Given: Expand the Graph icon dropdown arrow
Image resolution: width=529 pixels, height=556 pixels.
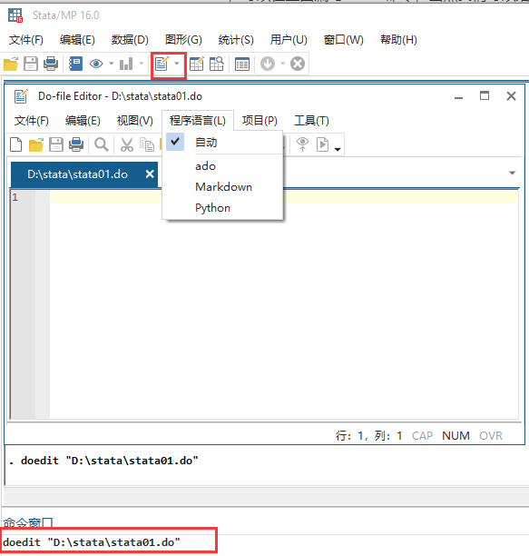Looking at the screenshot, I should (x=141, y=64).
